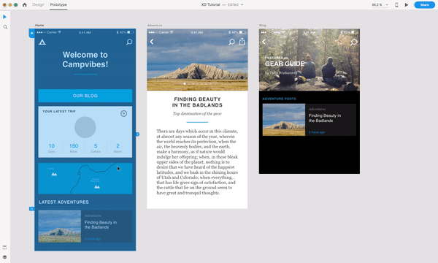Select the LATEST ADVENTURES heading
The width and height of the screenshot is (438, 263).
(64, 202)
